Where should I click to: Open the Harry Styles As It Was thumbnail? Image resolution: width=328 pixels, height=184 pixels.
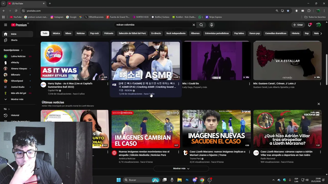75,61
